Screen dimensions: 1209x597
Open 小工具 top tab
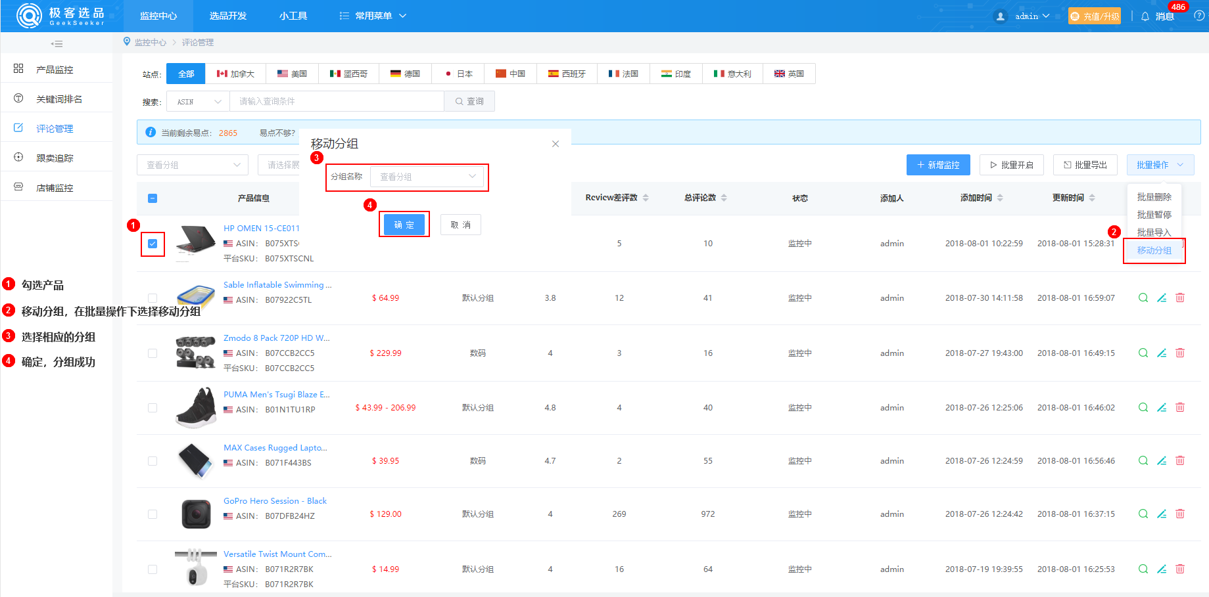[293, 16]
